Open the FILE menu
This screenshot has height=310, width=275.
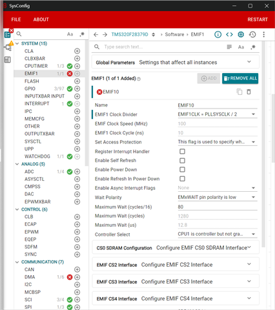[16, 19]
